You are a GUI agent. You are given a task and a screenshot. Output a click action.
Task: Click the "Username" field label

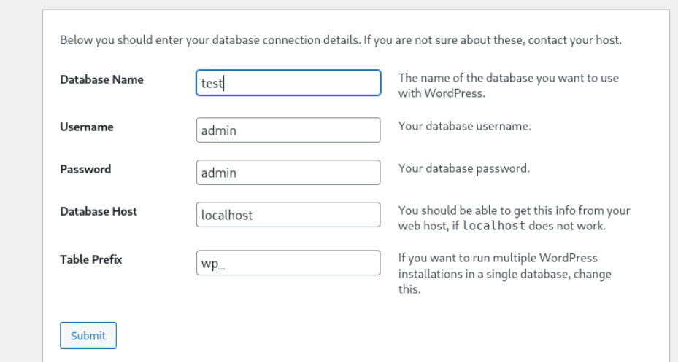86,127
